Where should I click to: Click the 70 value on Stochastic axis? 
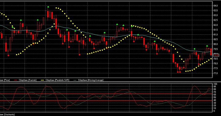(x=215, y=92)
